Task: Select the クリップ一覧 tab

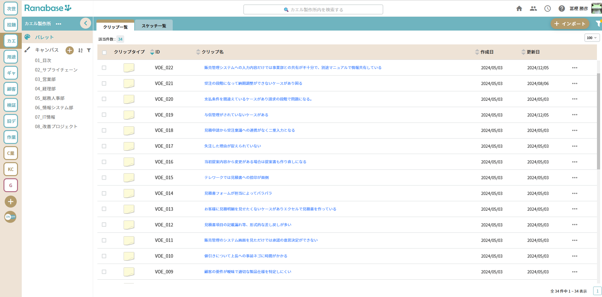Action: pos(115,27)
